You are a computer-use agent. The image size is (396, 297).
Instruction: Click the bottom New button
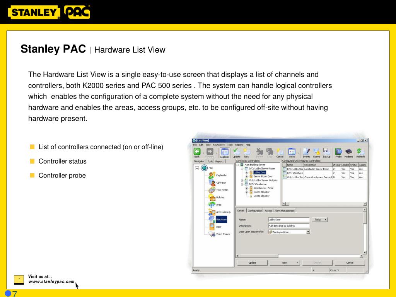[x=285, y=263]
